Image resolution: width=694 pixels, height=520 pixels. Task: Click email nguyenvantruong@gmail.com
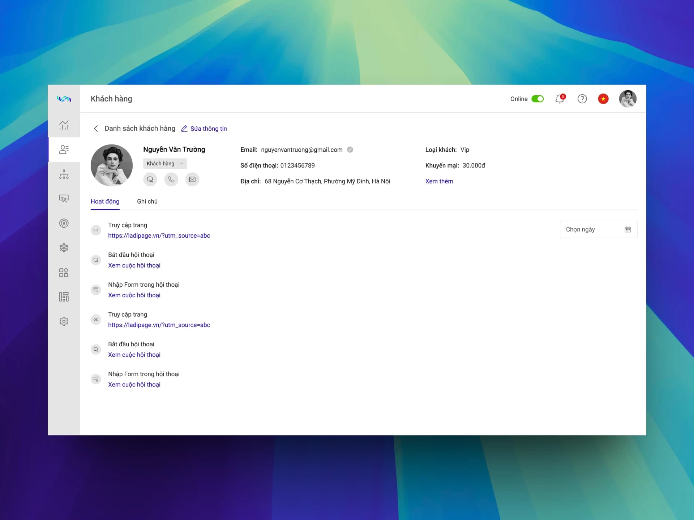tap(302, 149)
